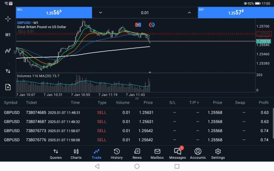Viewport: 274px width, 171px height.
Task: Open the orange clock icon on the chart
Action: pyautogui.click(x=152, y=25)
